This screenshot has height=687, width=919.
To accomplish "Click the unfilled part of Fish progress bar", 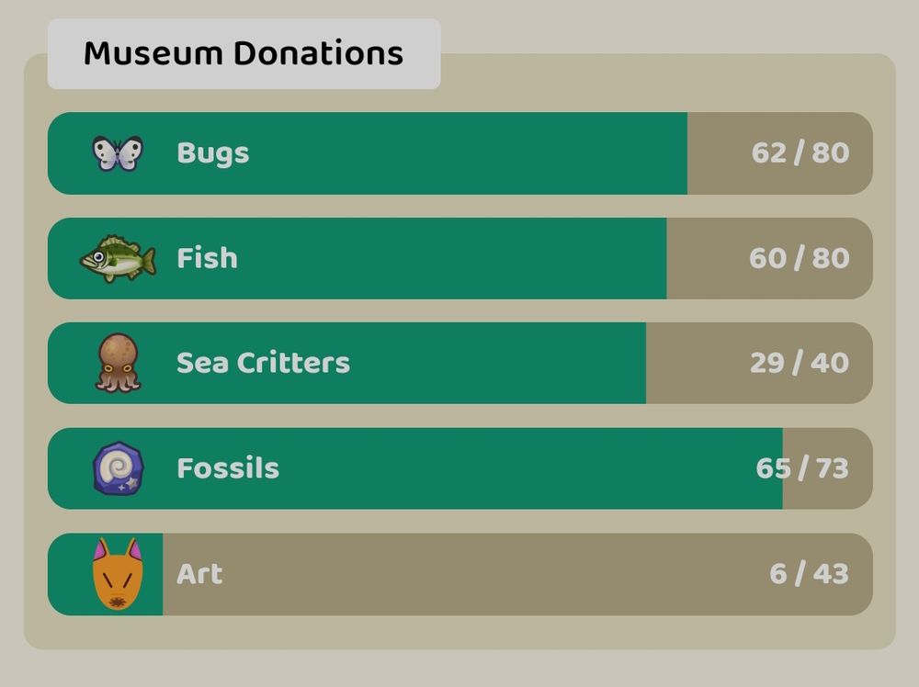I will 769,258.
